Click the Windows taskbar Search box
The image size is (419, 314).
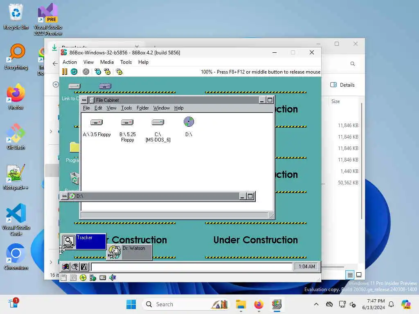click(187, 304)
